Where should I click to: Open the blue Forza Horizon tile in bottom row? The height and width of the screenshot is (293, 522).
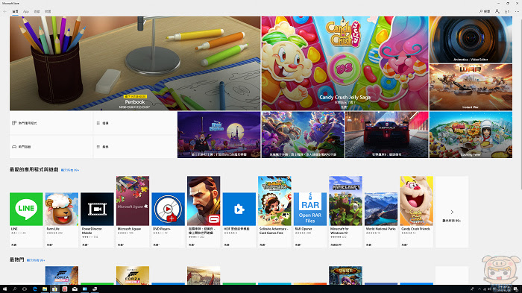tap(62, 275)
